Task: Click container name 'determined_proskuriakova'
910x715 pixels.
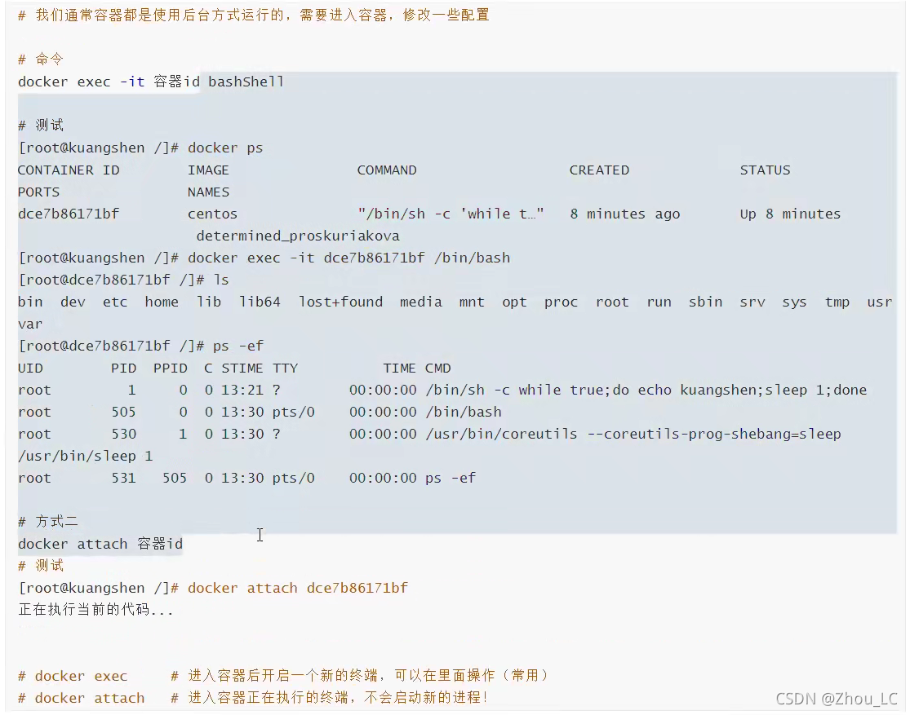Action: pos(298,236)
